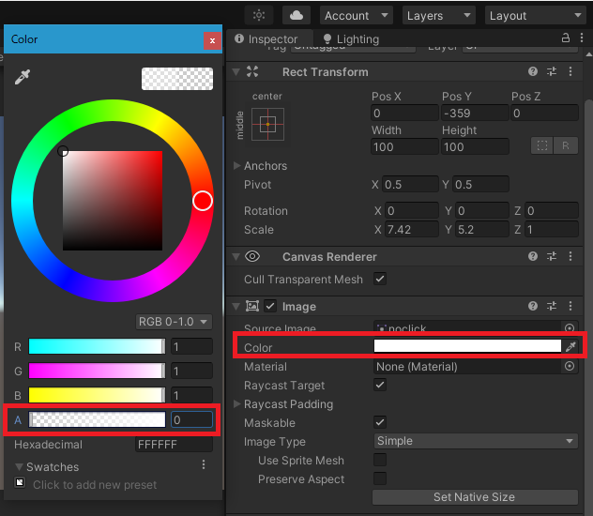The width and height of the screenshot is (593, 516).
Task: Collapse the Image component foldout
Action: [236, 306]
